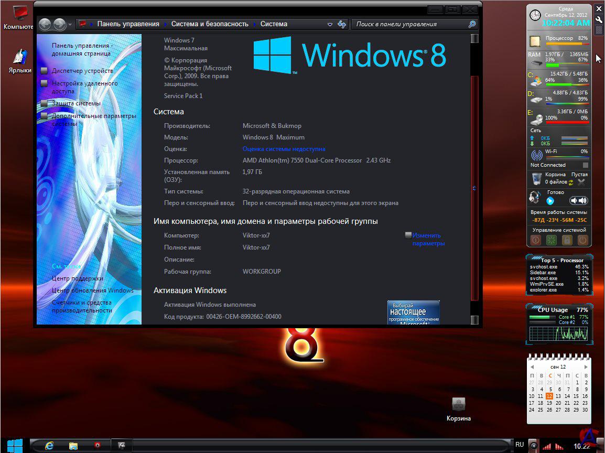Toggle the gadget volume speaker control

pyautogui.click(x=579, y=200)
